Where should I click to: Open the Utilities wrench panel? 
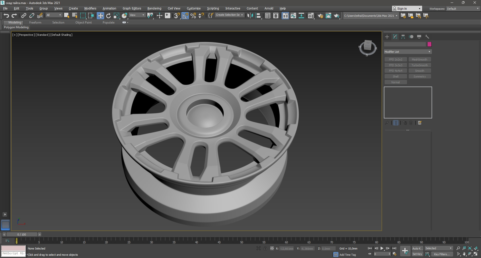coord(427,37)
